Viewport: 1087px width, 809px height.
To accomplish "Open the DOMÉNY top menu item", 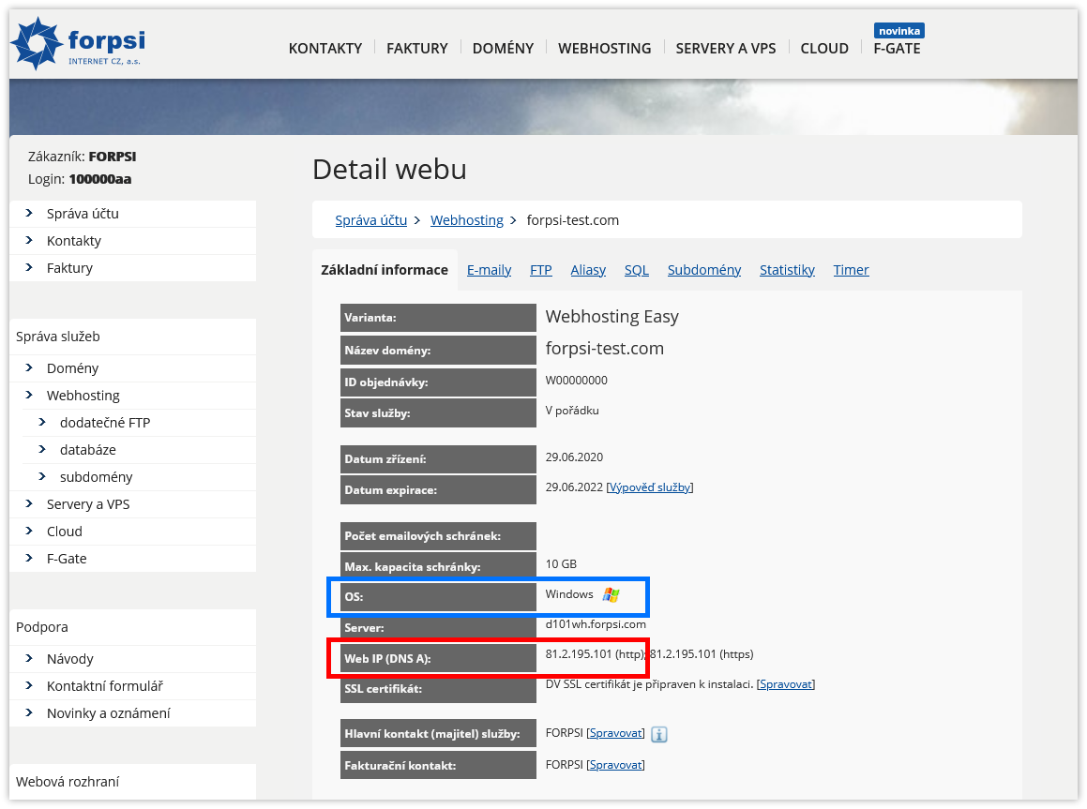I will pos(503,49).
